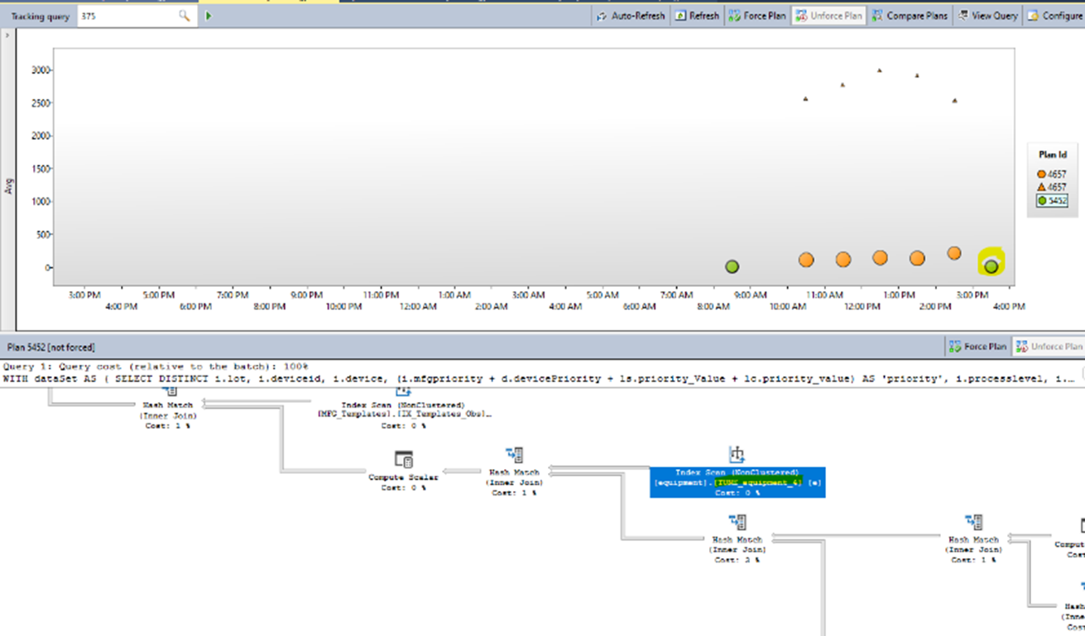Collapse the chart panel with the side chevron
Screen dimensions: 1085x636
pos(7,35)
